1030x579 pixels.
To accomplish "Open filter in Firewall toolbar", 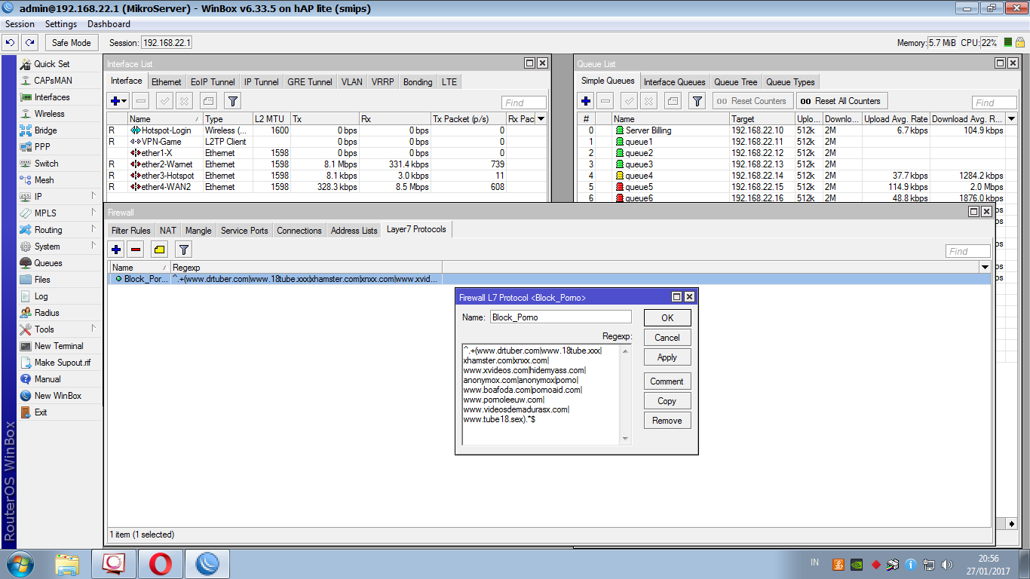I will pyautogui.click(x=183, y=250).
